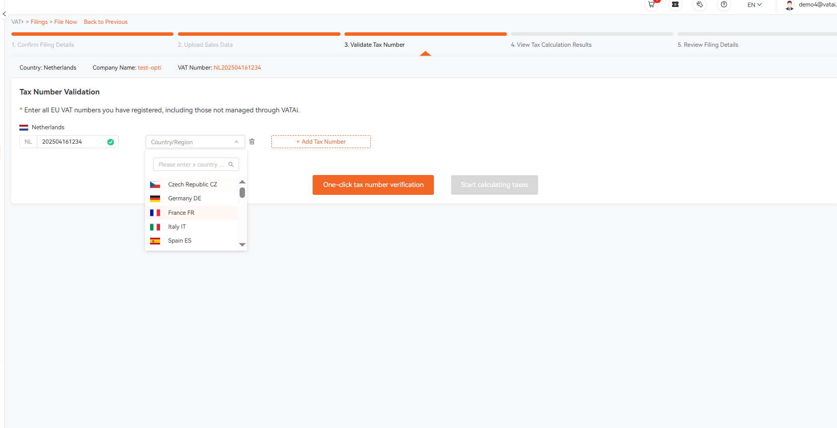
Task: Open the shopping cart icon
Action: click(x=651, y=4)
